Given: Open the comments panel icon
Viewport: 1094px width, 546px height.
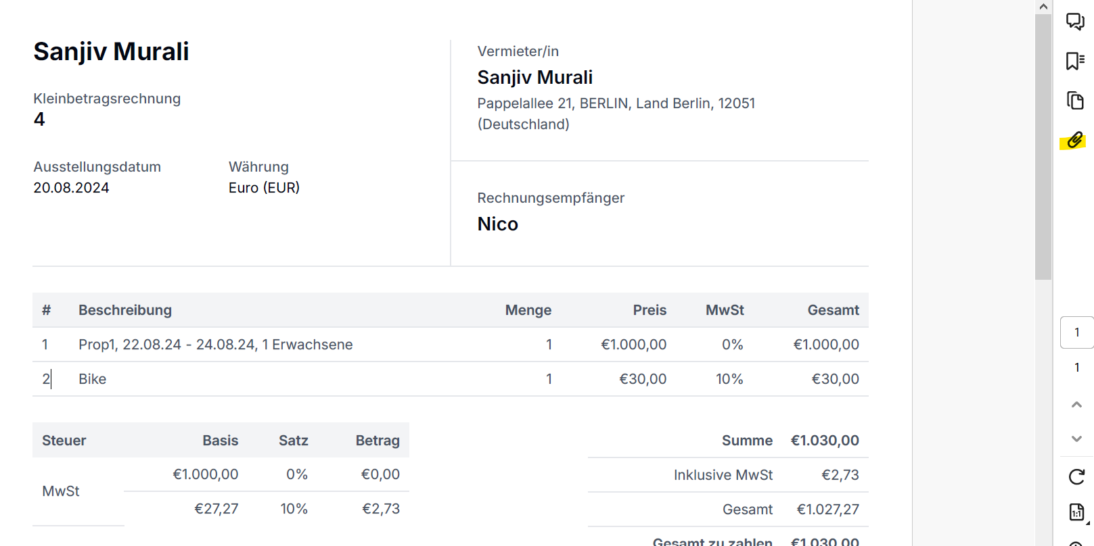Looking at the screenshot, I should pos(1075,22).
